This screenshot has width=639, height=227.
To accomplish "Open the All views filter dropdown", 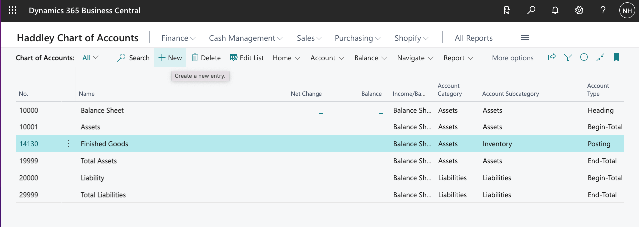I will coord(91,58).
